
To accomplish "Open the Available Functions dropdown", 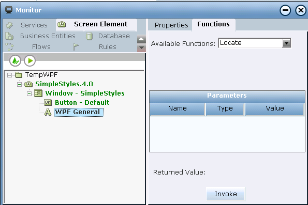I will pos(286,43).
